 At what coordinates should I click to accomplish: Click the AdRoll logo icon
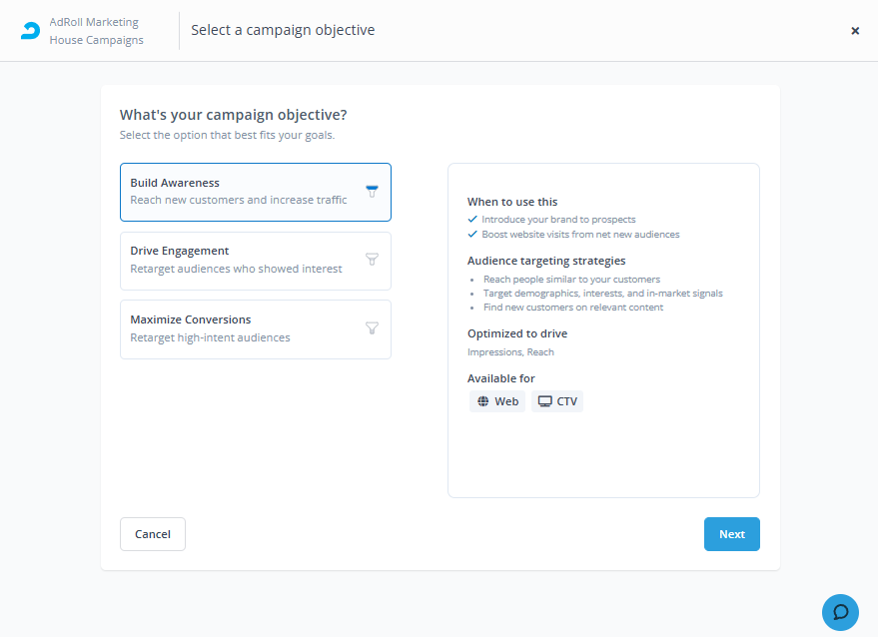pyautogui.click(x=30, y=31)
